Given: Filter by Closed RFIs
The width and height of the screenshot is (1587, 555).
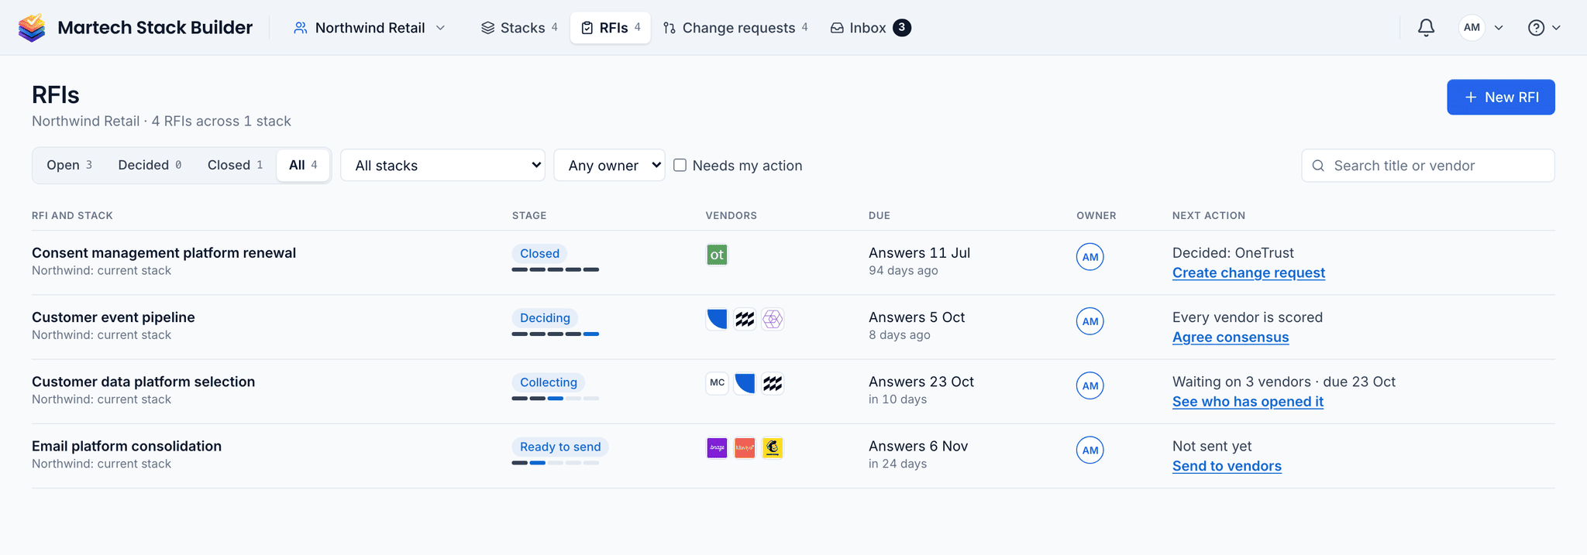Looking at the screenshot, I should click(235, 165).
